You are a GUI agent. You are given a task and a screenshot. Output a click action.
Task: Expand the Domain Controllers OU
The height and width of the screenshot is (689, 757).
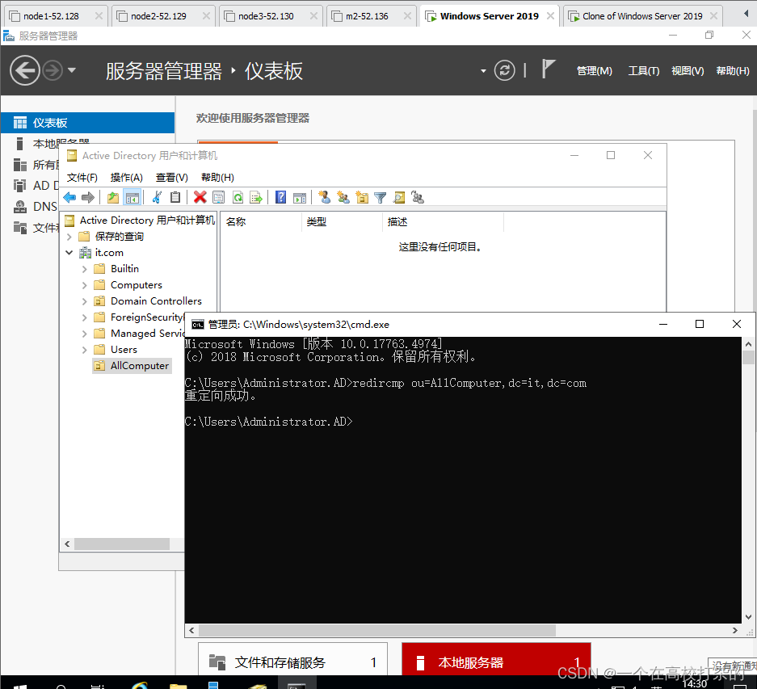click(x=85, y=301)
